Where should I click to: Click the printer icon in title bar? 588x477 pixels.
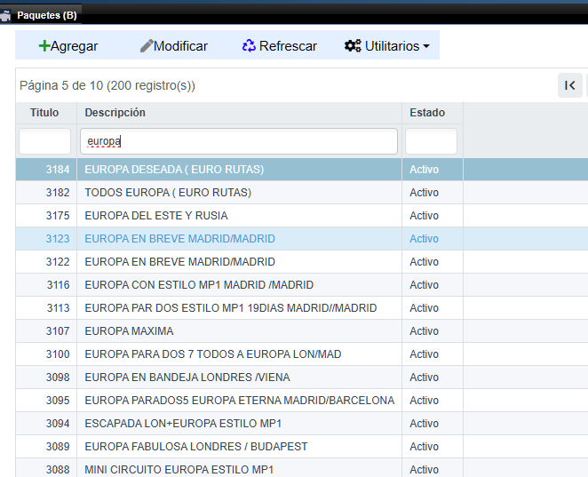6,15
